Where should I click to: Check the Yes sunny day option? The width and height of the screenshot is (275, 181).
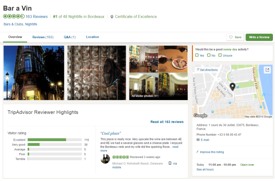pos(197,55)
